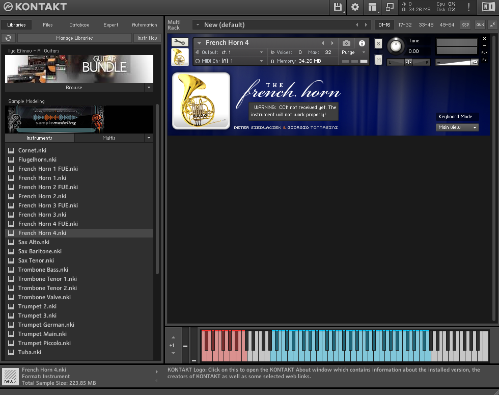Screen dimensions: 499x395
Task: Select the Instruments tab in Sample Modeling
Action: [40, 138]
